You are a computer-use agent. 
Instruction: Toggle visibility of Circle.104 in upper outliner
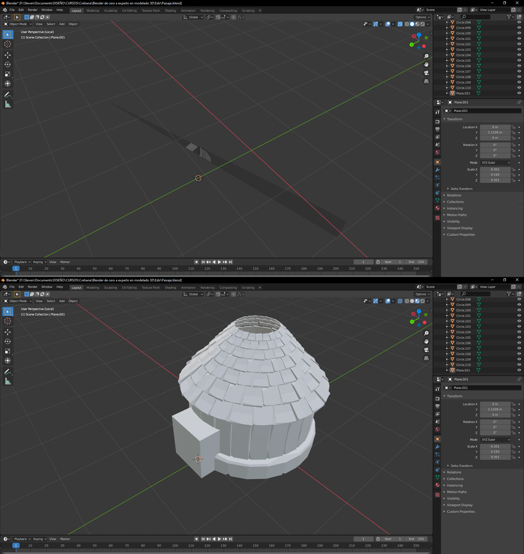point(519,55)
